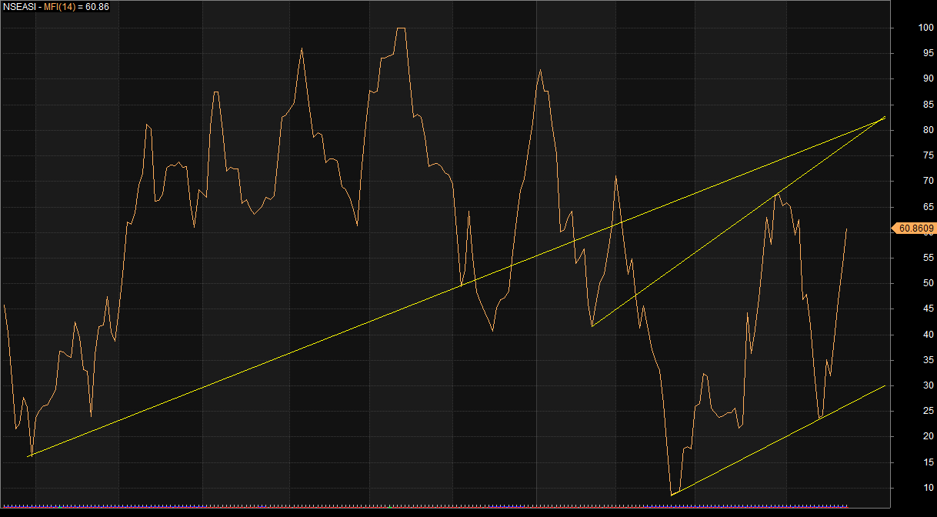Click the MFI line's first point at left edge
This screenshot has width=937, height=517.
4,305
